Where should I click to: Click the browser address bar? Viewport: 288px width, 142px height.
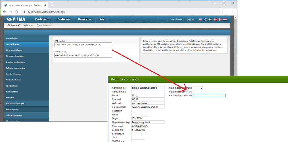point(121,12)
